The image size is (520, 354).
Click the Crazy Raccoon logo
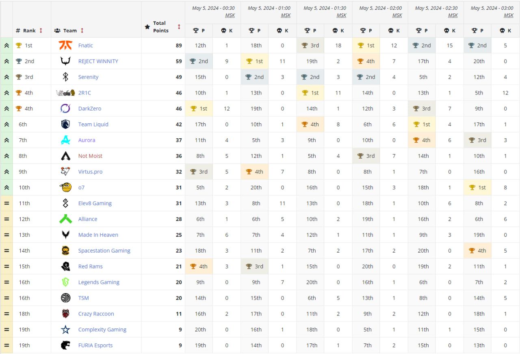coord(65,314)
